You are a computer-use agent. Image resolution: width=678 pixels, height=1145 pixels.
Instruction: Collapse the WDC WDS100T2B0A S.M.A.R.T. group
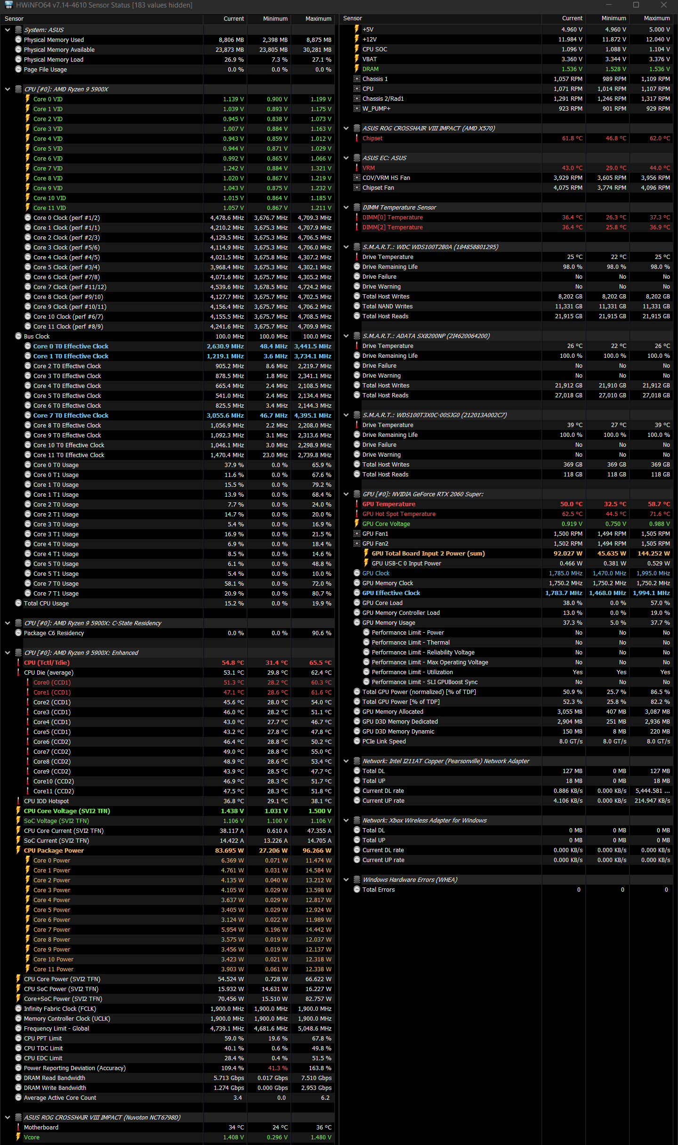coord(346,247)
